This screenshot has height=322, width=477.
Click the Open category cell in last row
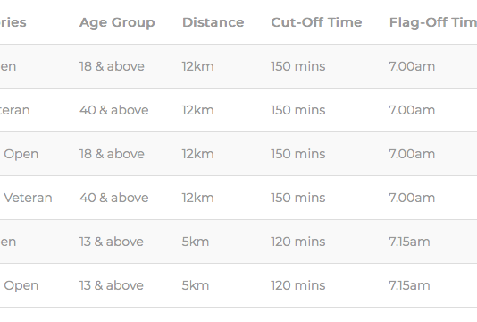(x=20, y=285)
